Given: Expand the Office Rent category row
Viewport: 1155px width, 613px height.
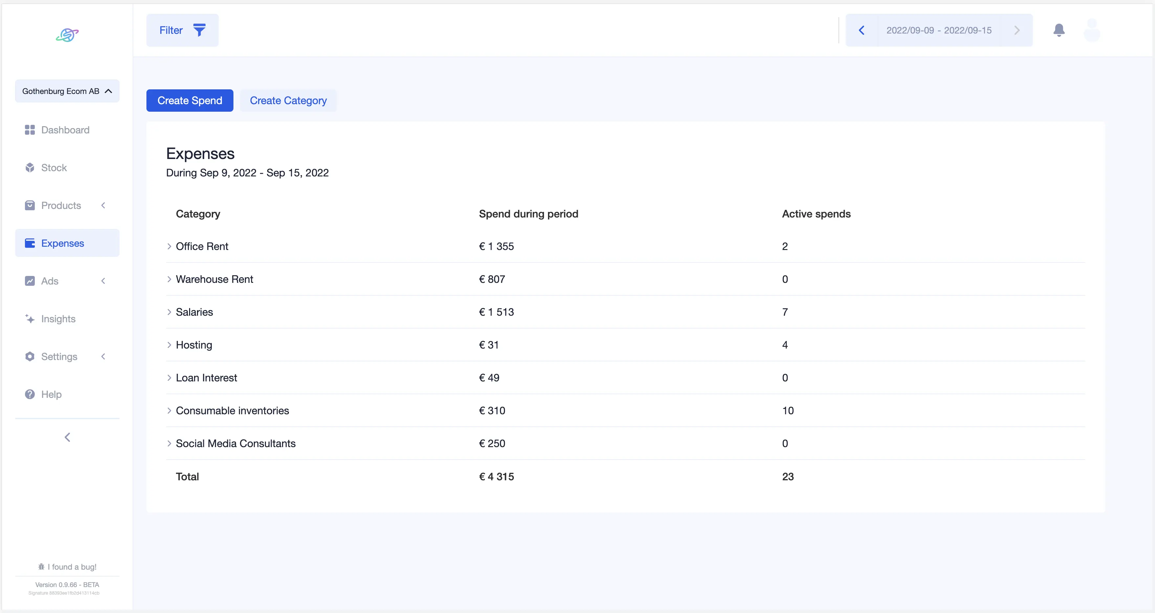Looking at the screenshot, I should 169,246.
